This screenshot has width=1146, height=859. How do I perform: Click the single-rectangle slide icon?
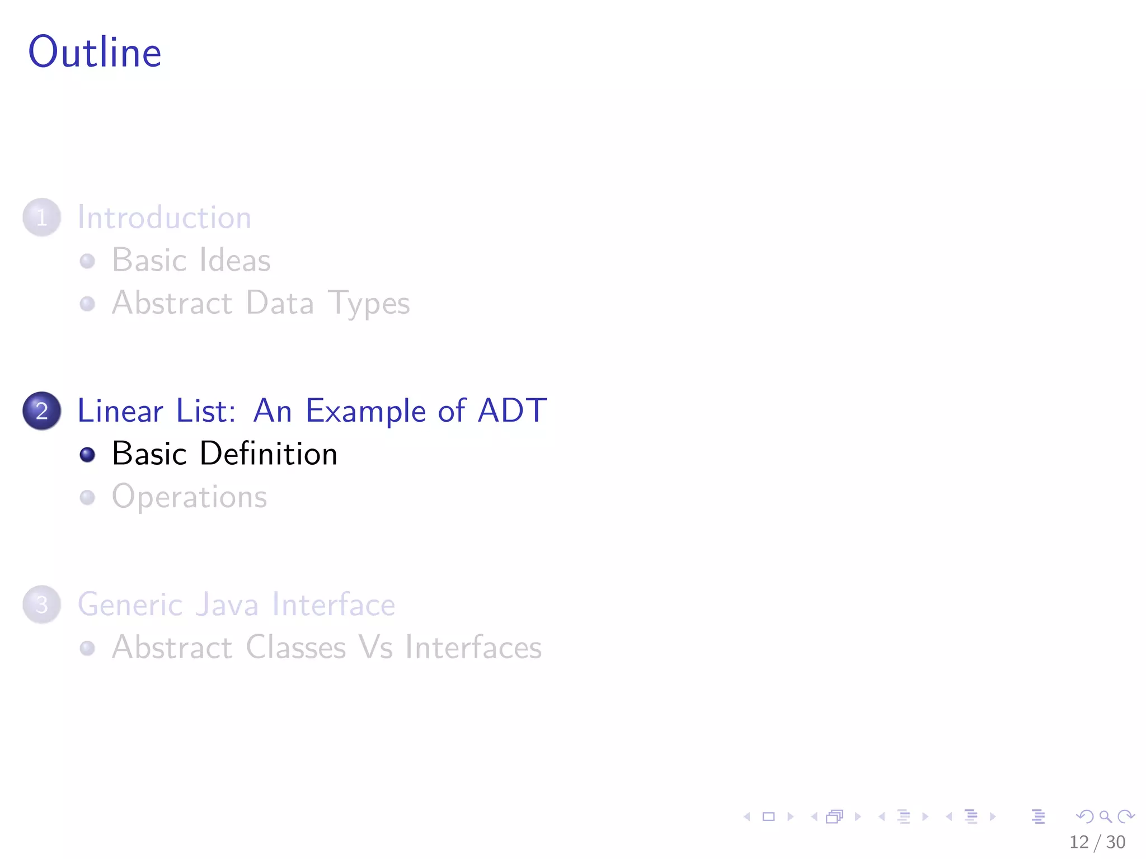(x=769, y=817)
